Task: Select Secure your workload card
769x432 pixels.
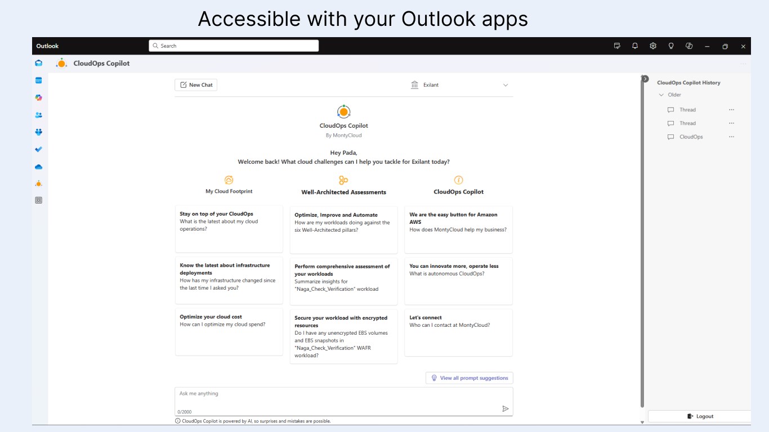Action: 344,336
